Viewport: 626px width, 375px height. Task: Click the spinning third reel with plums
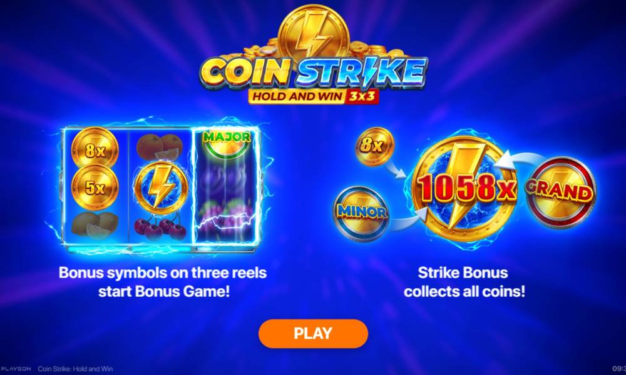pos(226,186)
